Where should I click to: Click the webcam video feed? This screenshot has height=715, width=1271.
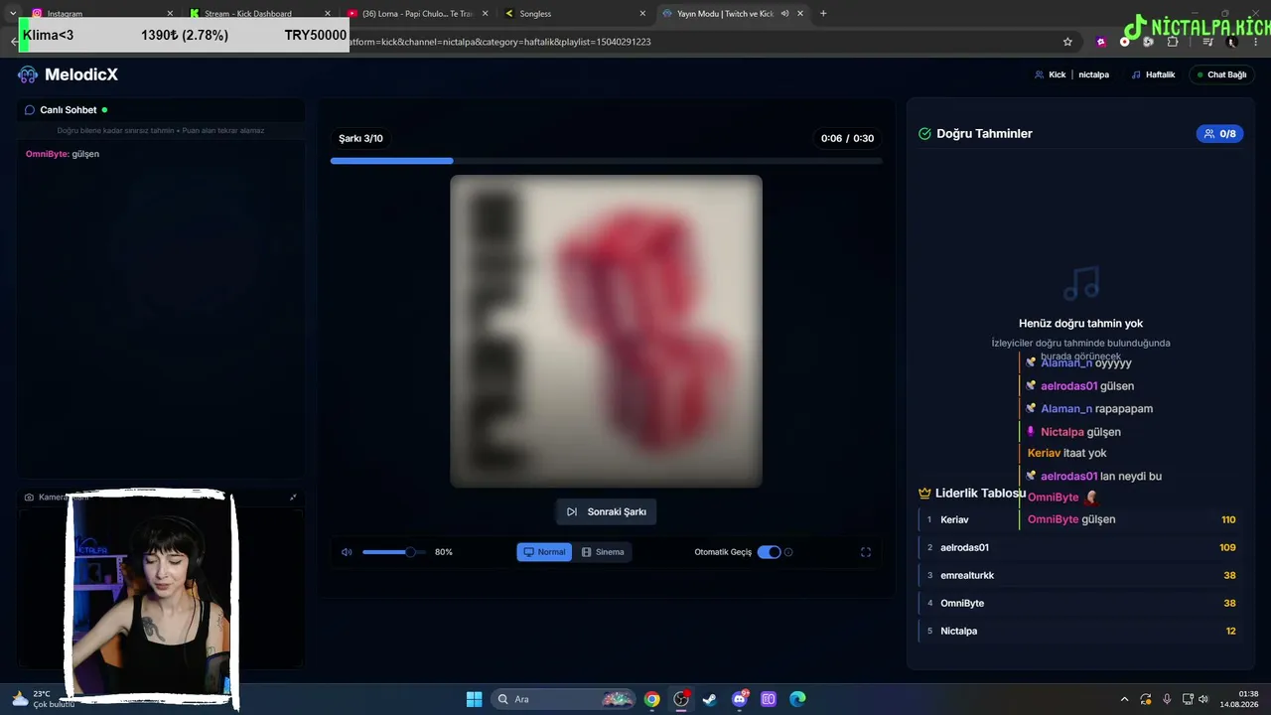coord(151,597)
